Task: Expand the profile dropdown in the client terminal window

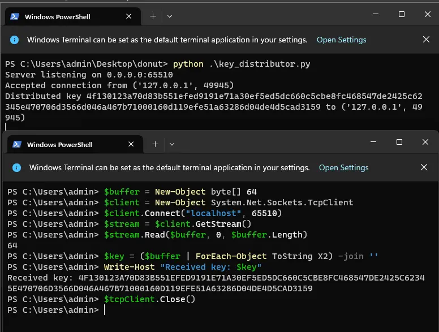Action: pos(171,144)
